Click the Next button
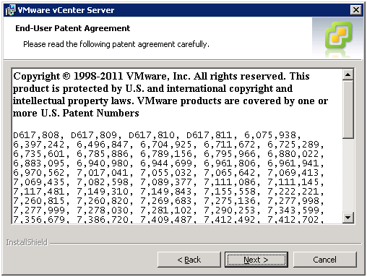This screenshot has width=367, height=277. [x=256, y=260]
